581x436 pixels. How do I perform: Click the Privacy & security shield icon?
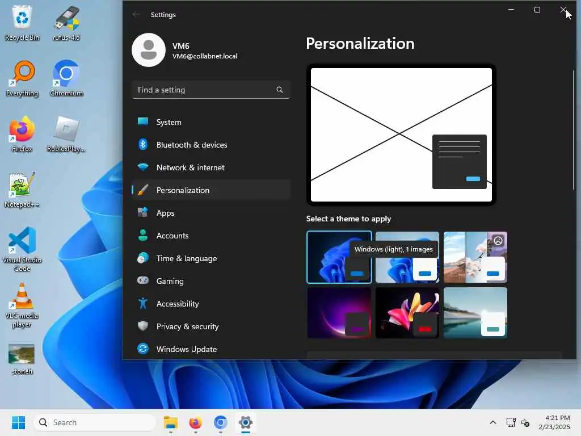(142, 326)
